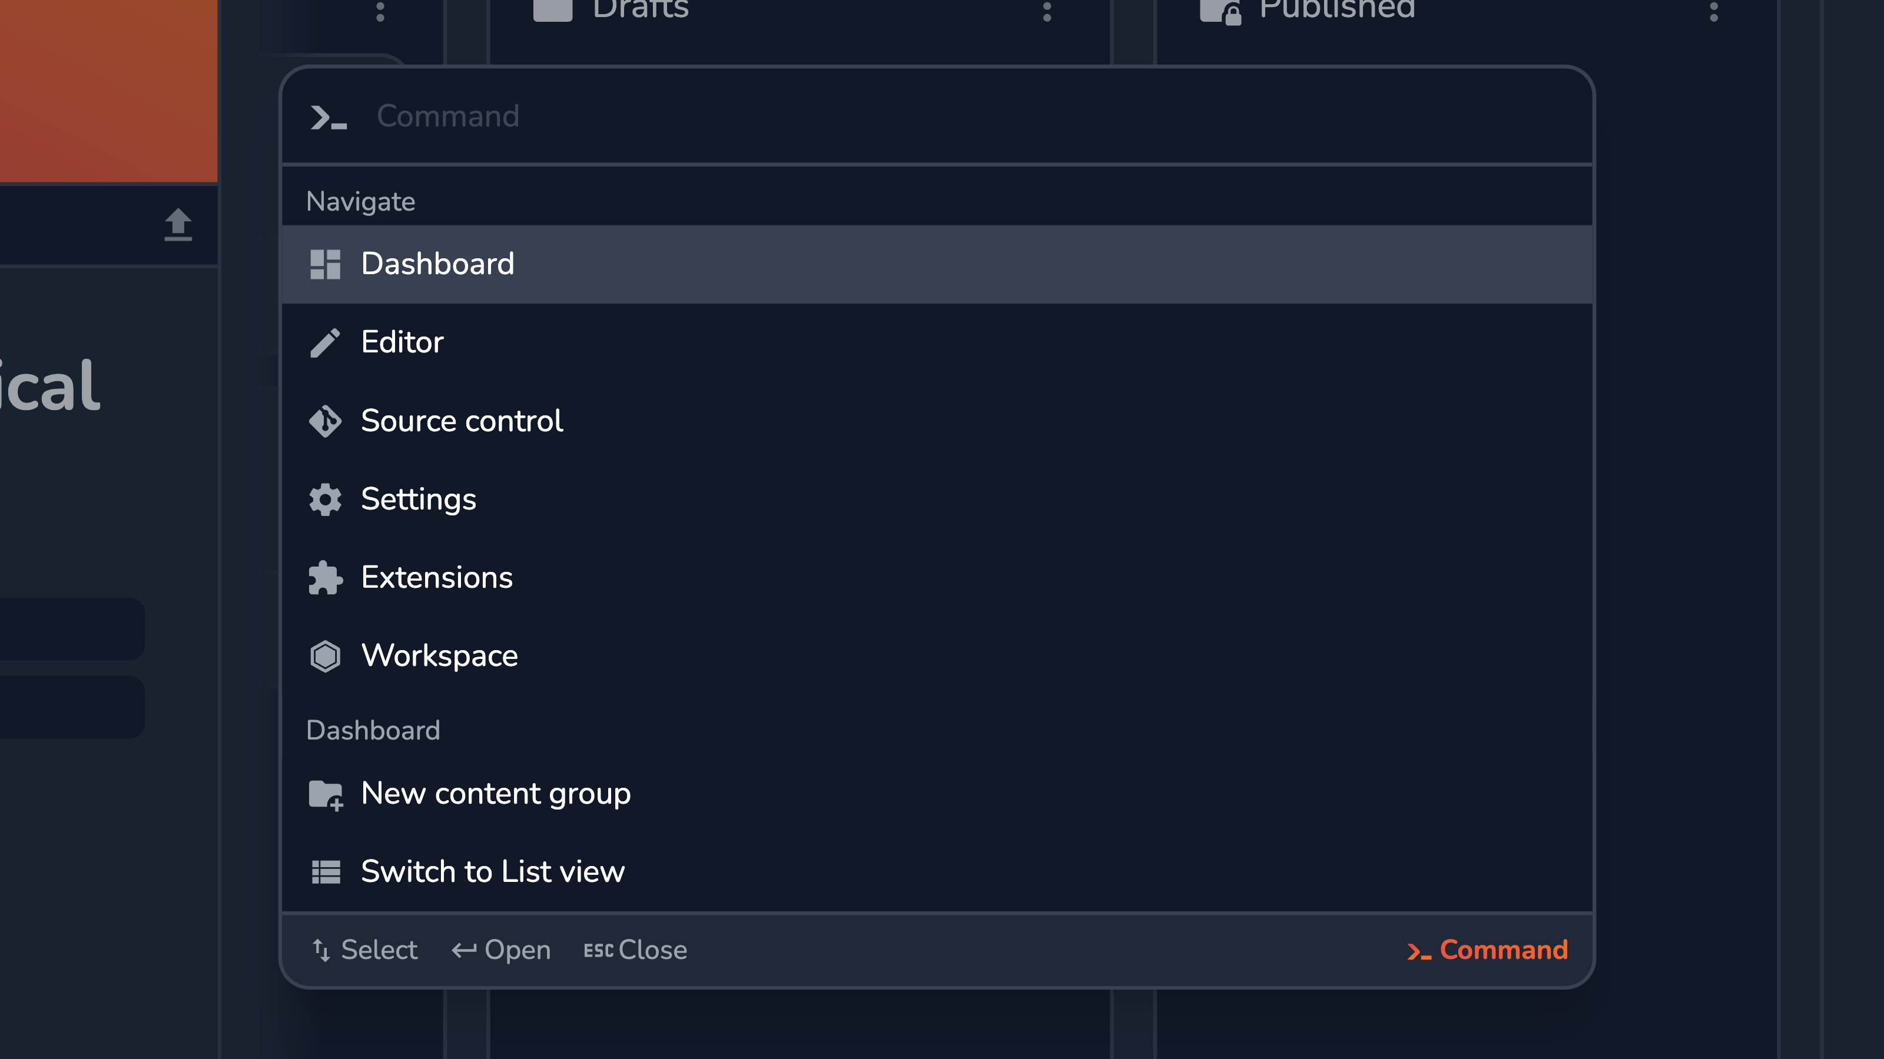Select the Source control menu entry
Image resolution: width=1884 pixels, height=1059 pixels.
click(x=937, y=421)
